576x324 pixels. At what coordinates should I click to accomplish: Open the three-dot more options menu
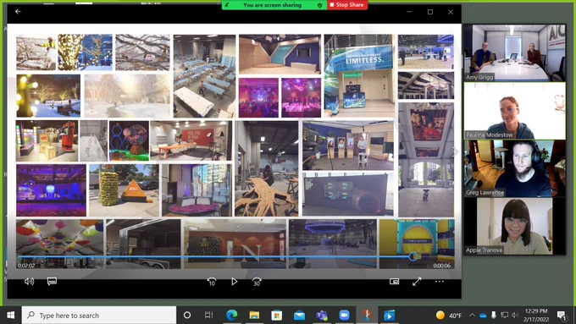440,282
